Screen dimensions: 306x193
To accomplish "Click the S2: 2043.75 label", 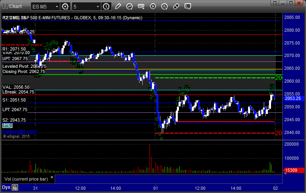I will (14, 120).
